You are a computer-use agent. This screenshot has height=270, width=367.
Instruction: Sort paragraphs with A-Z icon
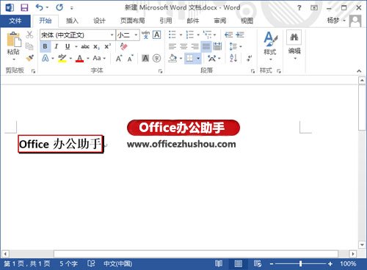pos(233,58)
